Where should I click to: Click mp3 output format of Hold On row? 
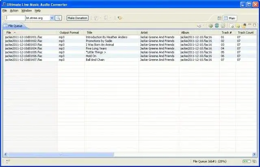point(61,56)
